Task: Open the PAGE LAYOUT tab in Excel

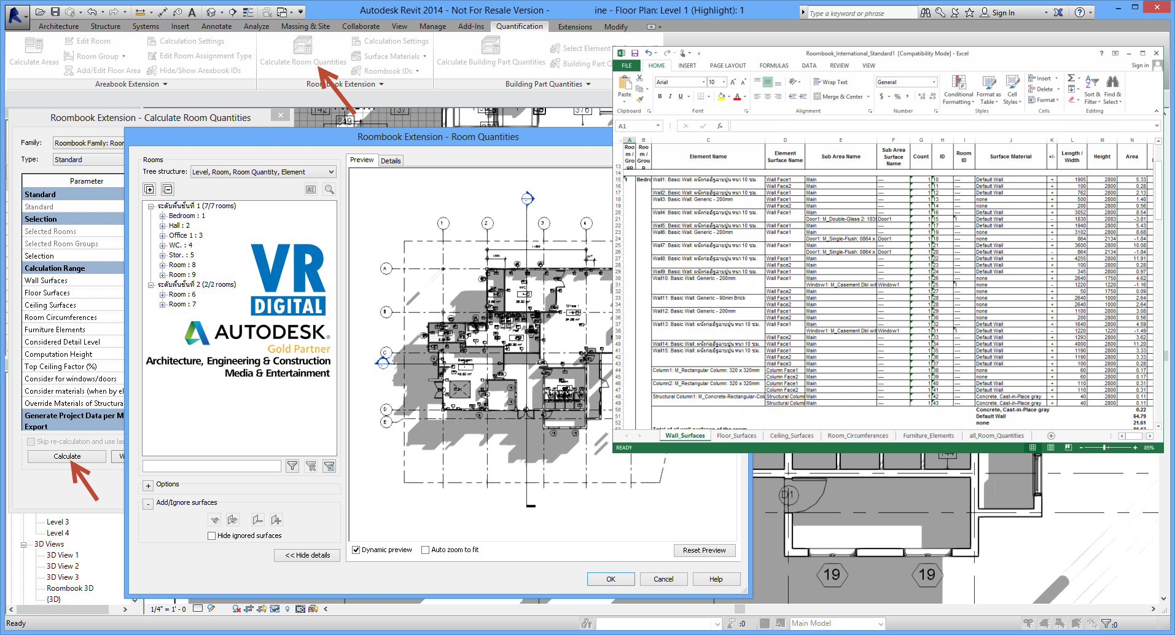Action: 728,66
